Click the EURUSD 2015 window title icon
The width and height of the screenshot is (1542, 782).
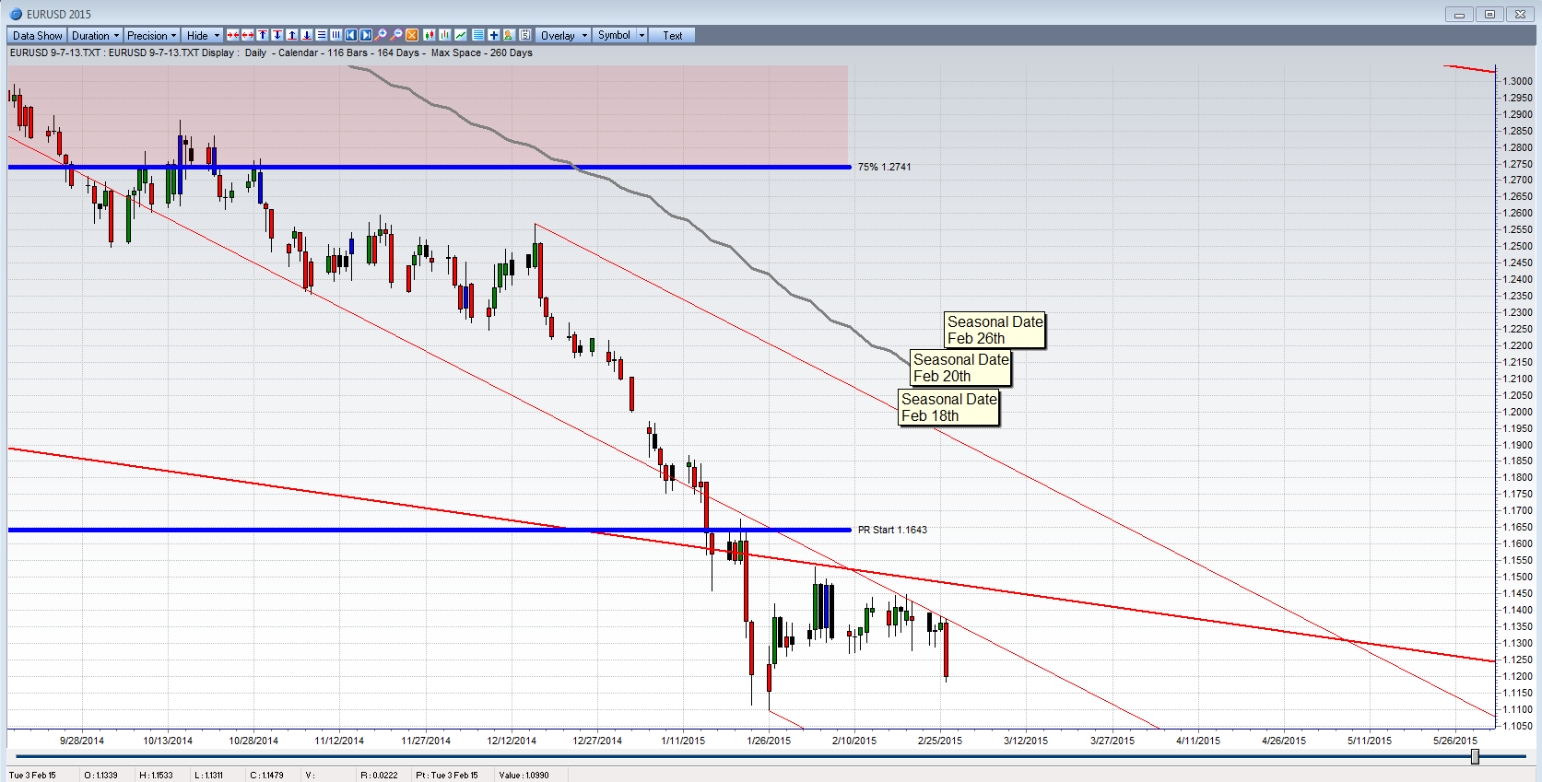click(16, 14)
